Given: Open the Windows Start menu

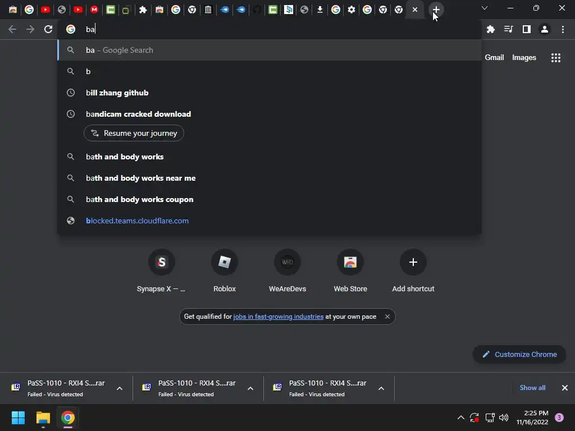Looking at the screenshot, I should [18, 418].
